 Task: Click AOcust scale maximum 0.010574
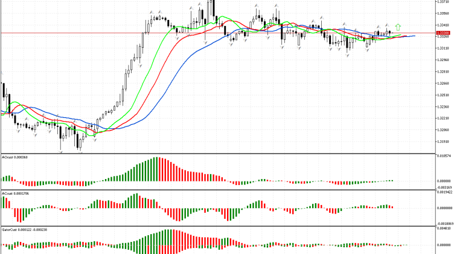pos(444,157)
